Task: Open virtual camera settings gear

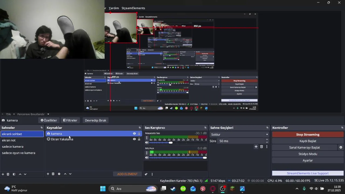Action: click(341, 147)
